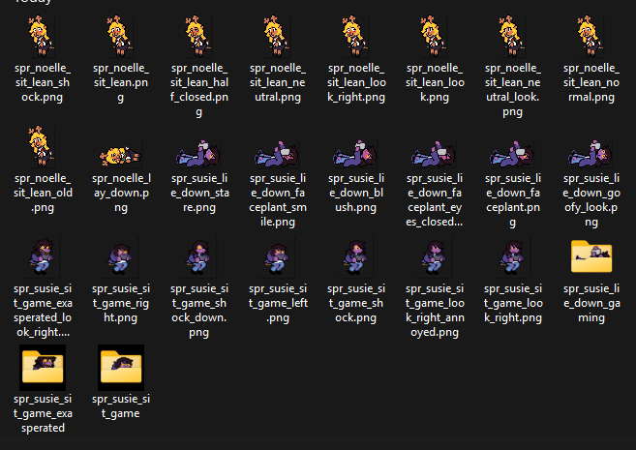Select the spr_susie_sit_game_exasperated folder icon

(x=43, y=367)
